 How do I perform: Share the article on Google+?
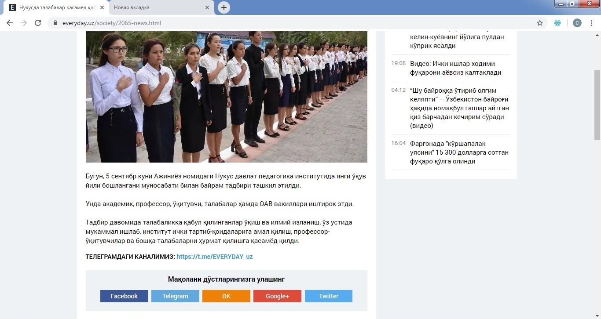pyautogui.click(x=277, y=296)
